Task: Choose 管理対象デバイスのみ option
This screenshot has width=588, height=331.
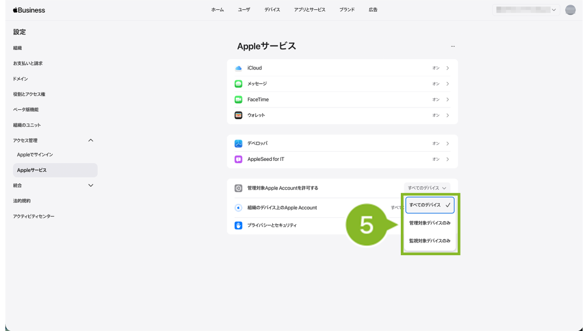Action: (430, 223)
